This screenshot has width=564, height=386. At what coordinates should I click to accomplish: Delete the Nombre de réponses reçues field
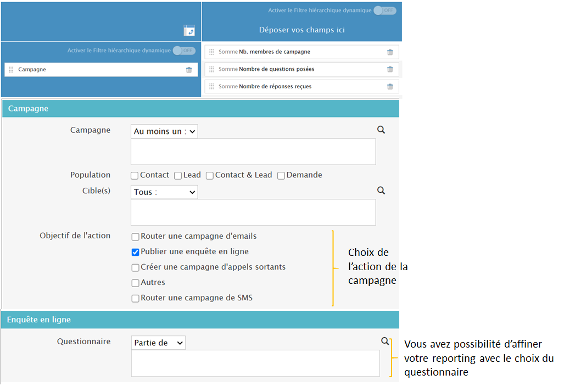click(x=390, y=87)
